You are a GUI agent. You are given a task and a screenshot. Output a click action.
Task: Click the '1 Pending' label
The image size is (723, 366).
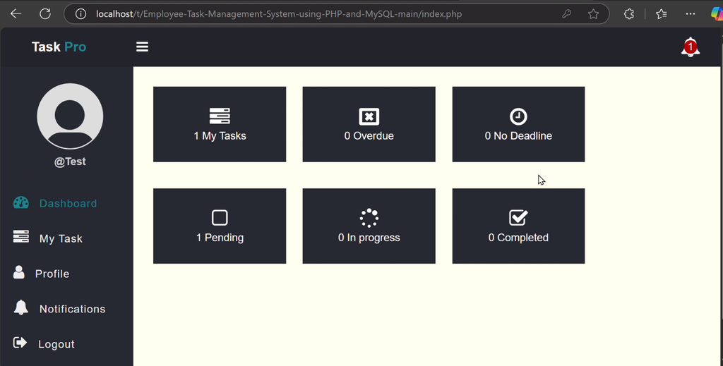pyautogui.click(x=220, y=238)
